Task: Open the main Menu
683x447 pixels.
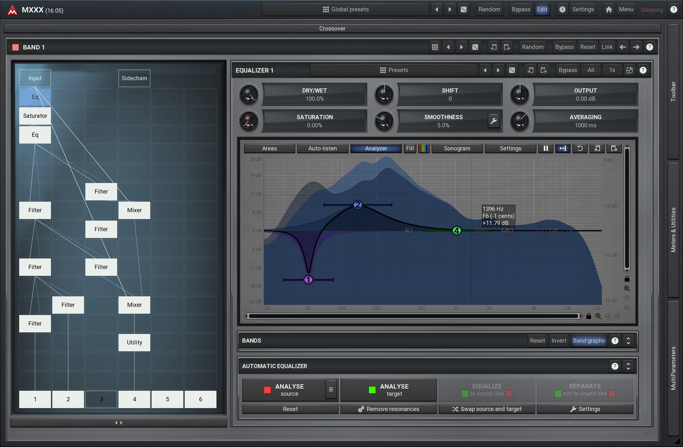Action: [x=626, y=9]
